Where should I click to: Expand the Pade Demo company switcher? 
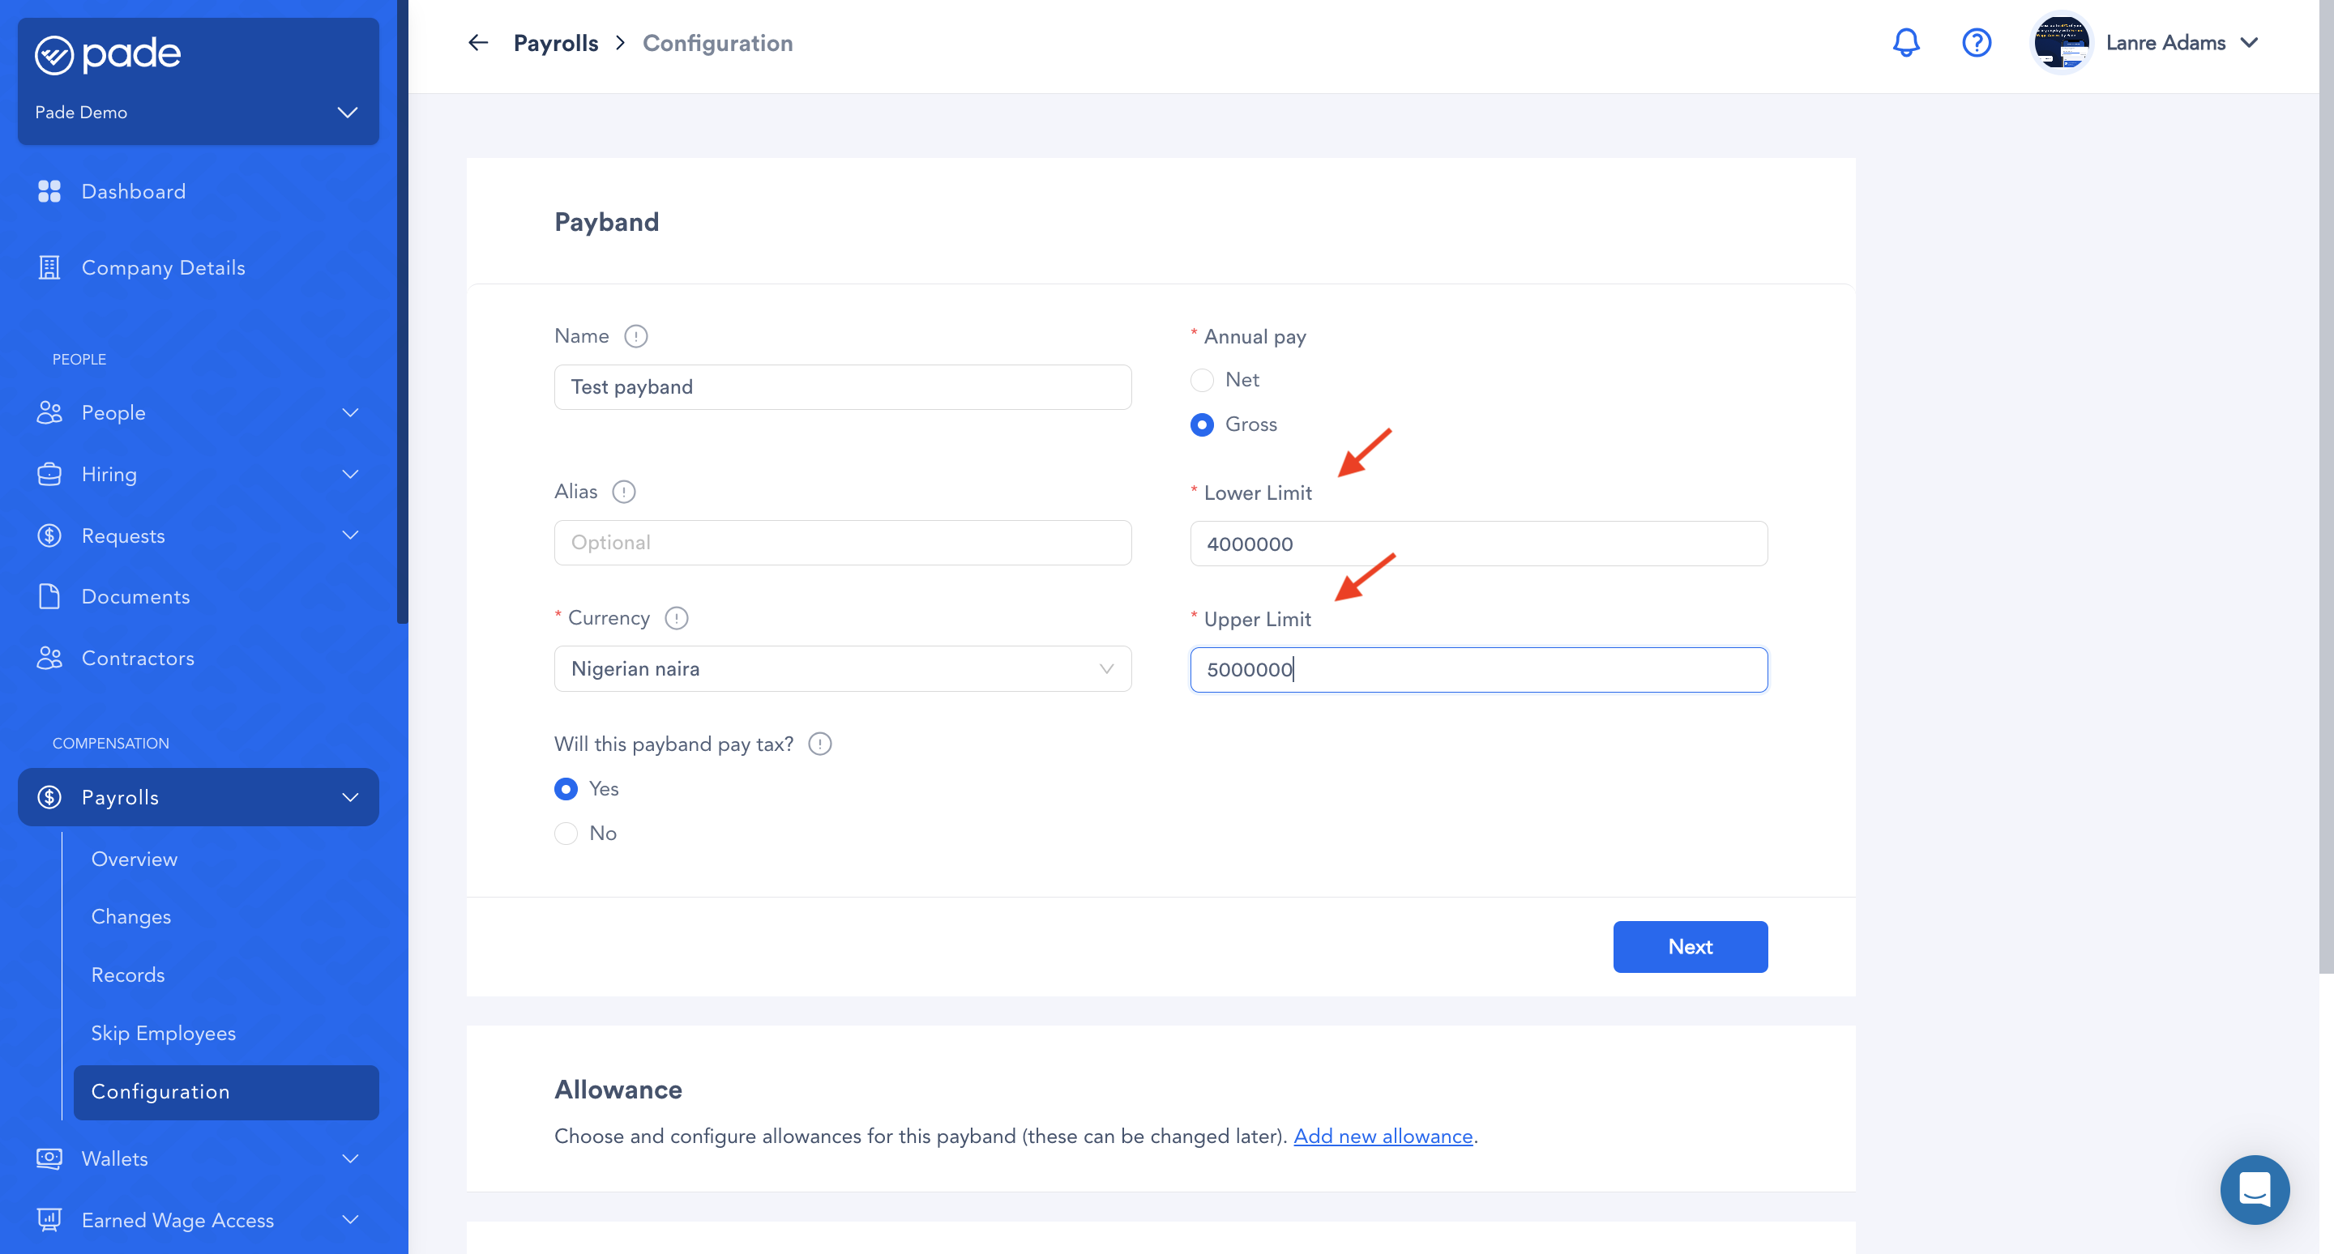click(347, 113)
